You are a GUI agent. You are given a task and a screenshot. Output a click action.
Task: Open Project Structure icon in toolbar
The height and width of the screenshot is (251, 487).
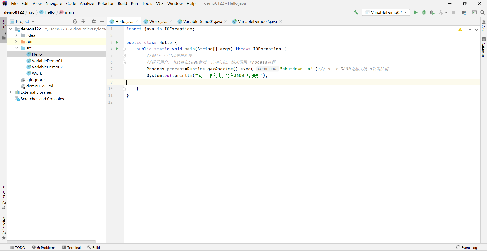point(464,12)
